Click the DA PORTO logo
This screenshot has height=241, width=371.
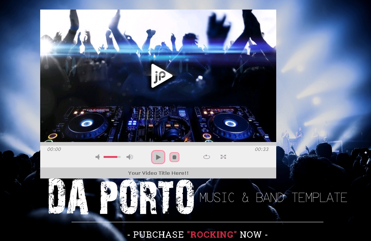click(x=121, y=197)
